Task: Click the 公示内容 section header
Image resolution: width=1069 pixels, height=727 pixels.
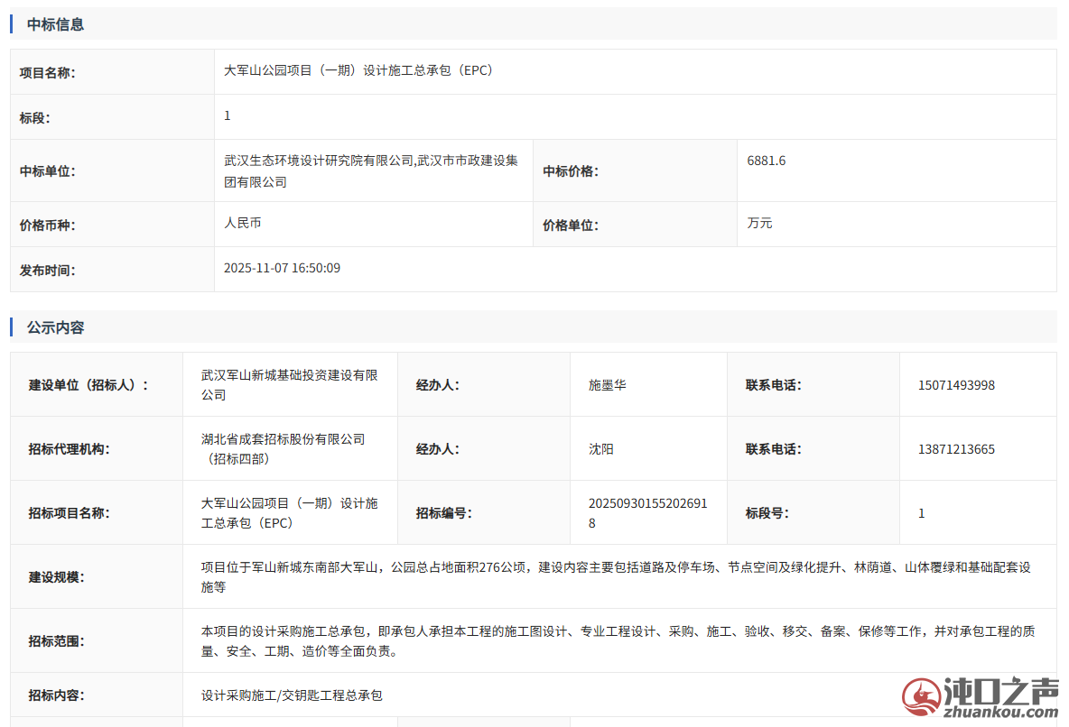Action: (x=55, y=327)
